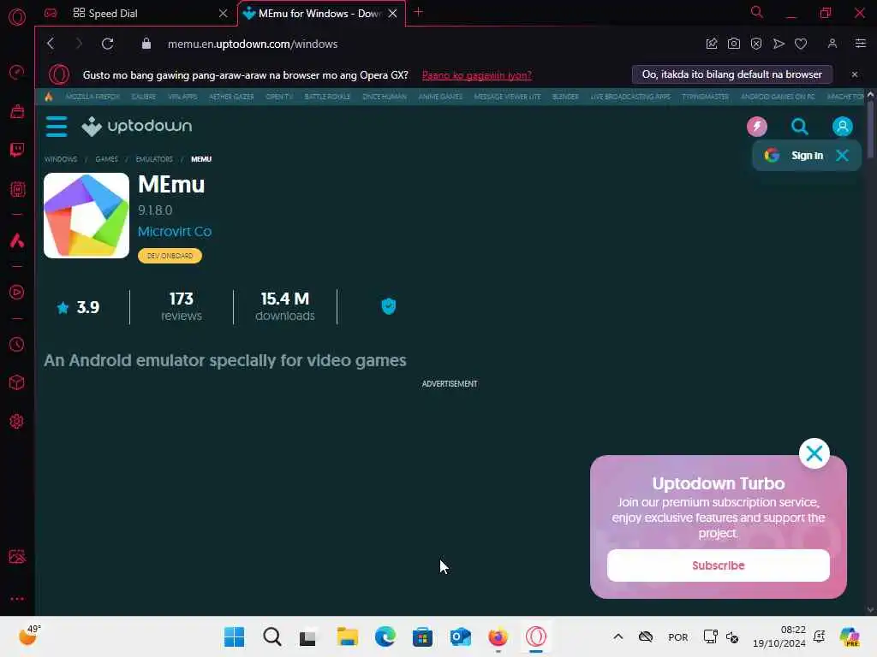Open the Aria AI sidebar icon
This screenshot has height=657, width=877.
click(17, 240)
